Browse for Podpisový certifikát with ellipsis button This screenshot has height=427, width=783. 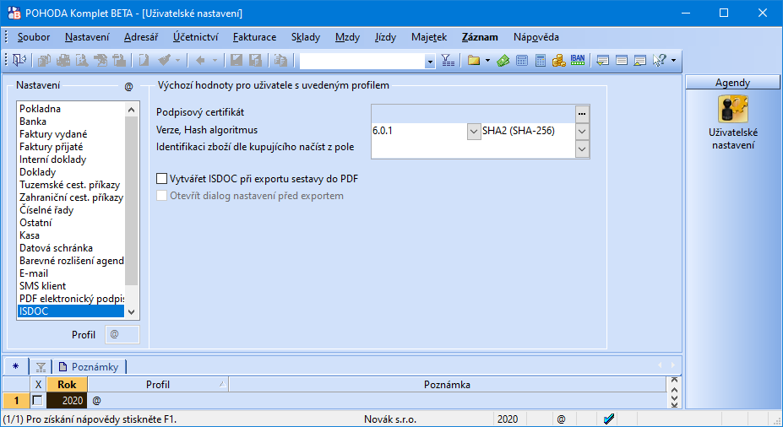pyautogui.click(x=582, y=114)
